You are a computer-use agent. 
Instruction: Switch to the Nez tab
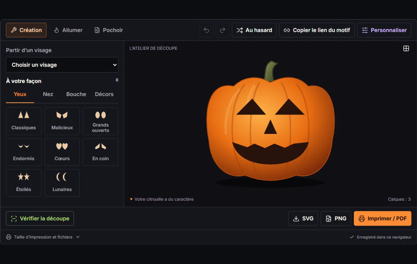[x=48, y=94]
